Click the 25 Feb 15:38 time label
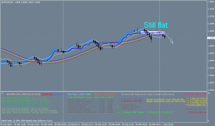This screenshot has width=215, height=126. point(20,125)
